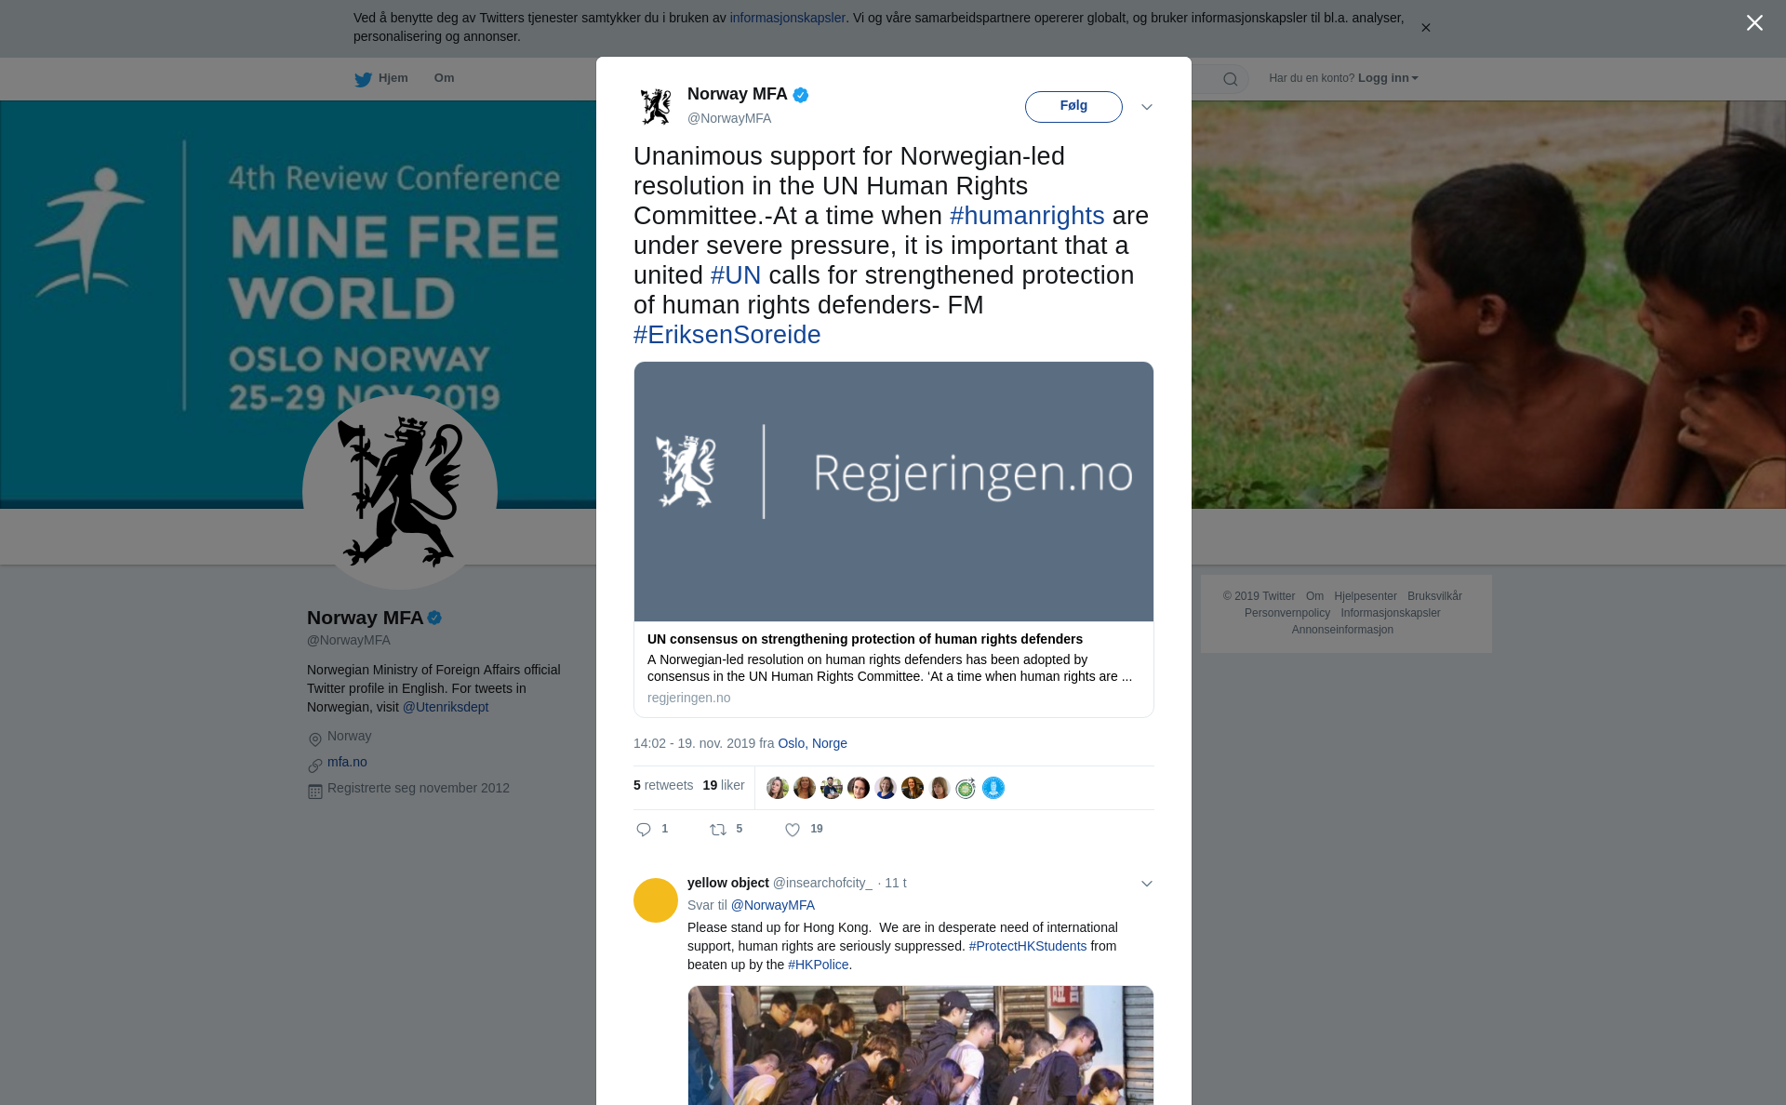Open the Regjeringen.no link card
This screenshot has width=1786, height=1105.
[894, 539]
